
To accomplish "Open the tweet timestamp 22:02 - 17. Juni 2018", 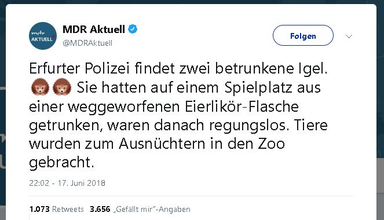I will click(x=67, y=183).
